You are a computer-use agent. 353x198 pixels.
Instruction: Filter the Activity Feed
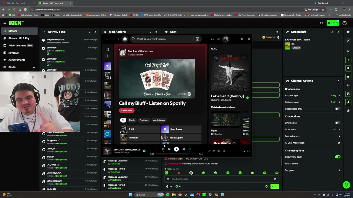tap(89, 32)
